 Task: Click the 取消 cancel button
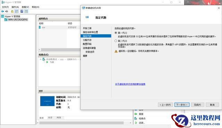pos(212,105)
